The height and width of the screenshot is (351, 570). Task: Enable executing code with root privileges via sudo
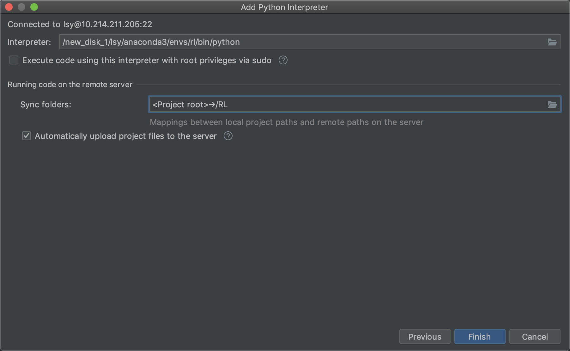click(x=14, y=60)
